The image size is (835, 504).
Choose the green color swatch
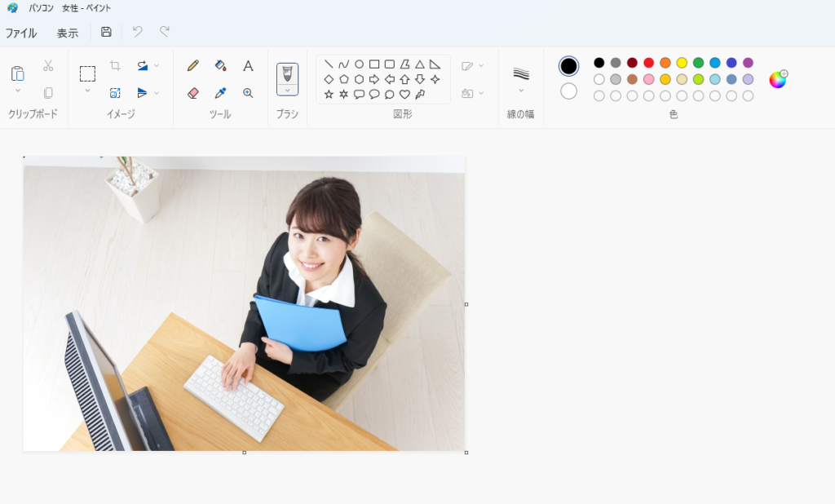[698, 63]
